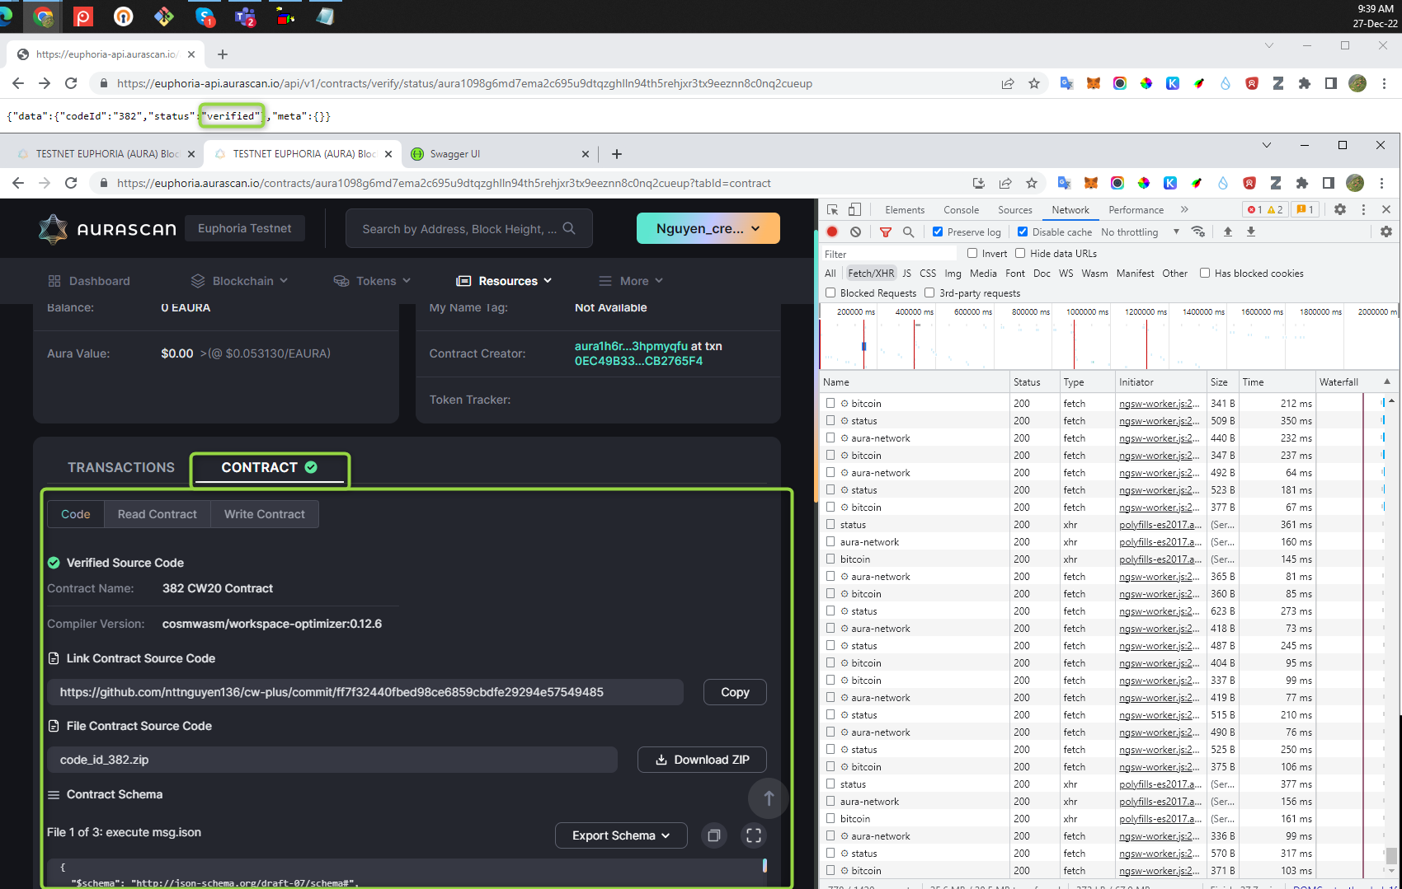Click the Download ZIP button
The height and width of the screenshot is (889, 1402).
(x=702, y=759)
